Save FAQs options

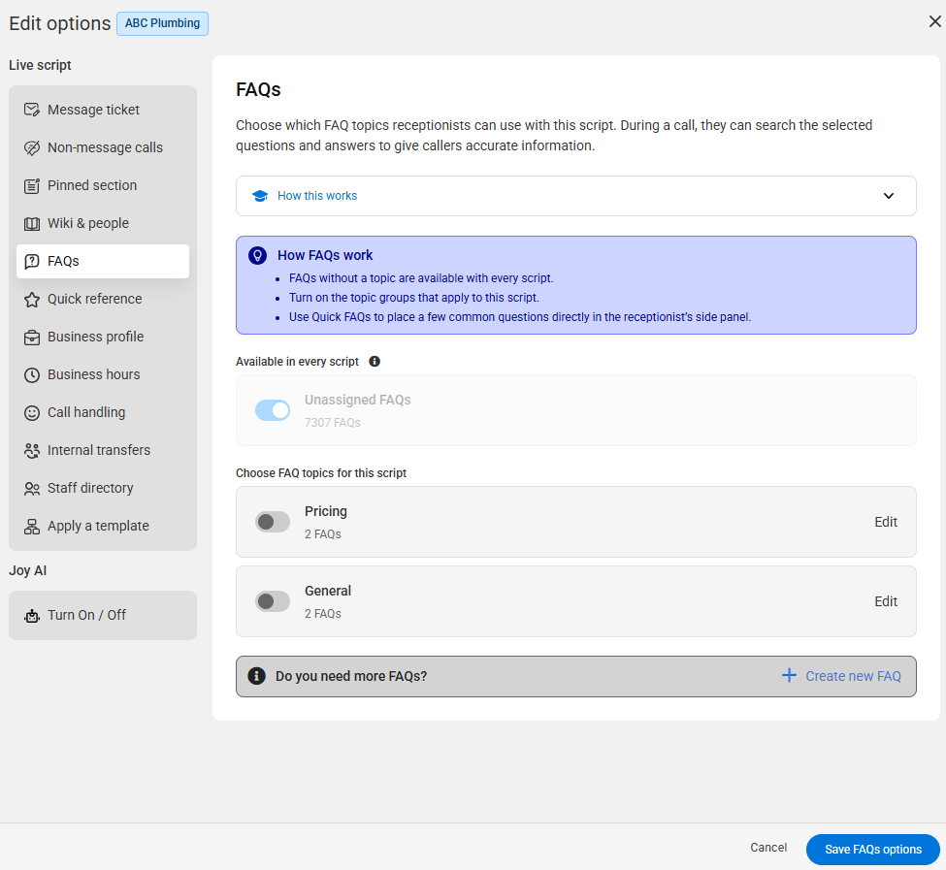872,850
